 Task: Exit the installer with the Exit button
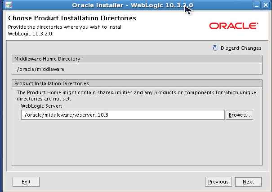click(26, 182)
